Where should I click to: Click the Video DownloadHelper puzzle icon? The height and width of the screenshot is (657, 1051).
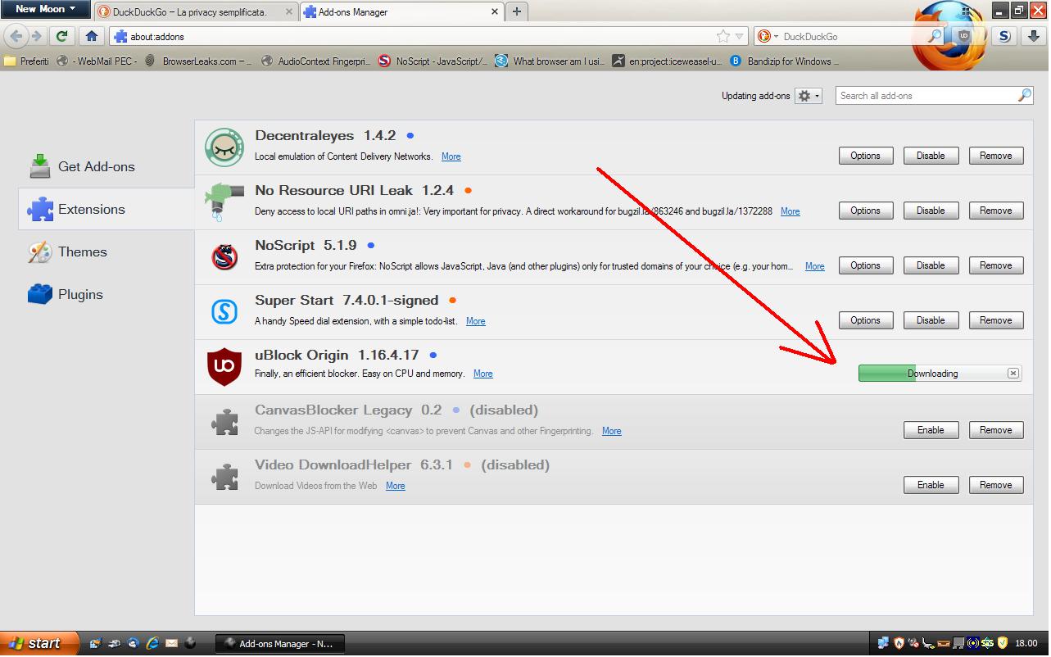tap(224, 477)
